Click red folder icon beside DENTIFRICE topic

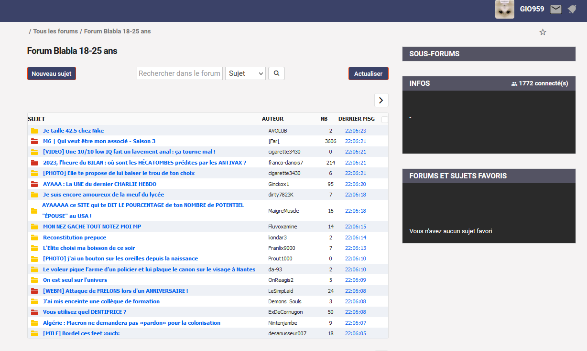34,312
